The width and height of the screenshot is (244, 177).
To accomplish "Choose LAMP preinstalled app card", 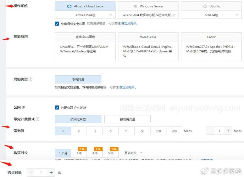I will tap(211, 47).
